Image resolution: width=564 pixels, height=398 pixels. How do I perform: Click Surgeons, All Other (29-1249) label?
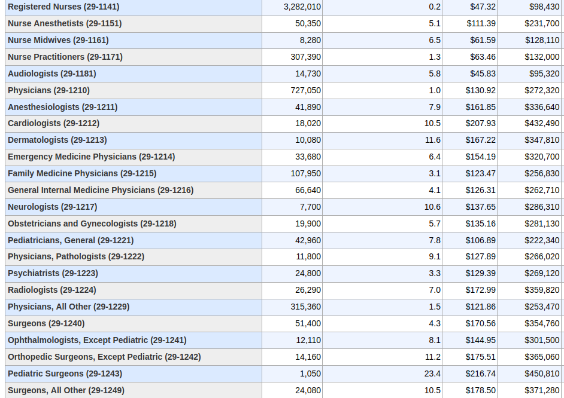pyautogui.click(x=66, y=390)
